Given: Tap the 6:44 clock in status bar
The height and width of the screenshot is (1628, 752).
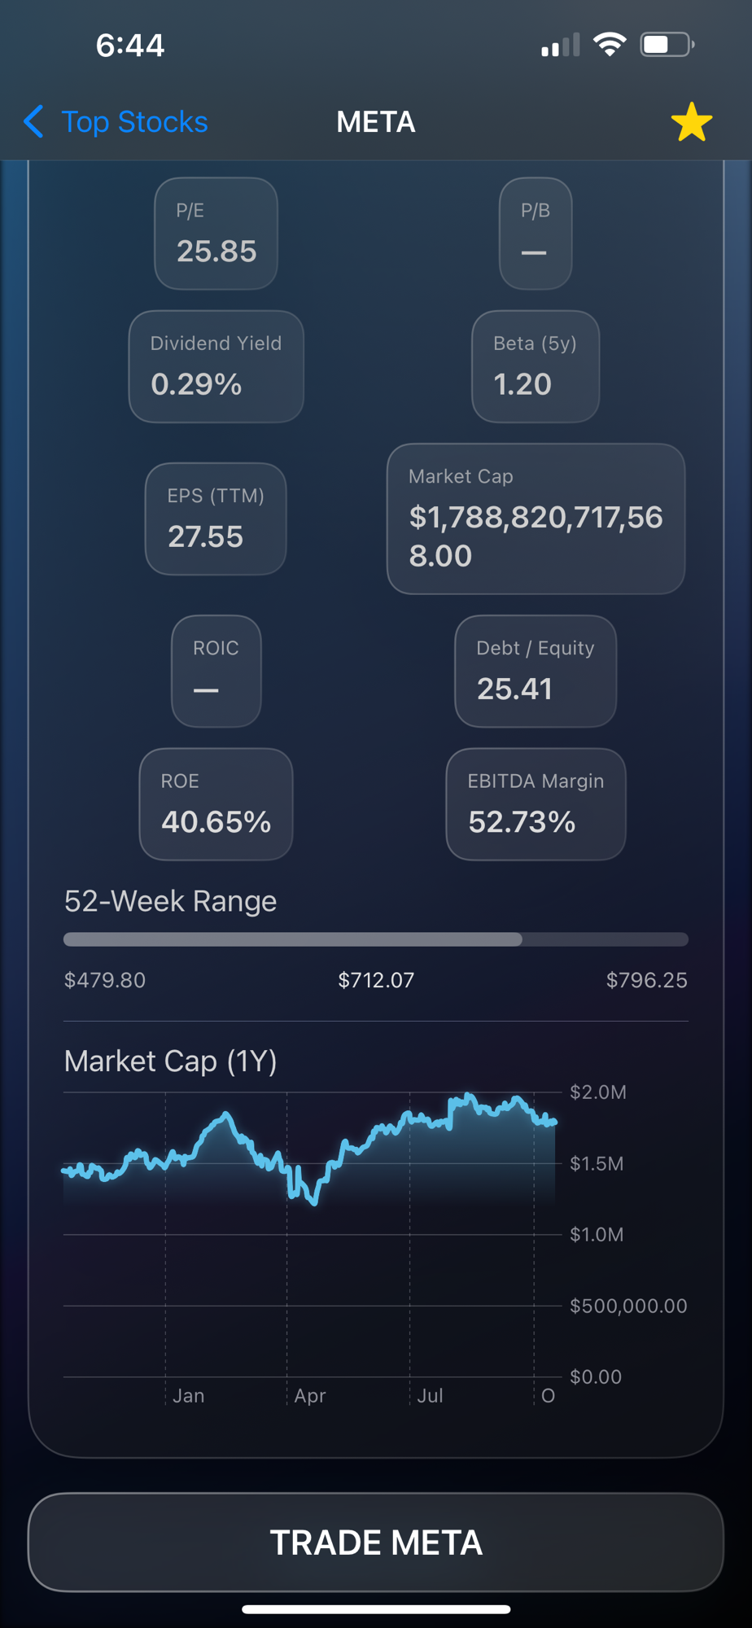Looking at the screenshot, I should [130, 45].
